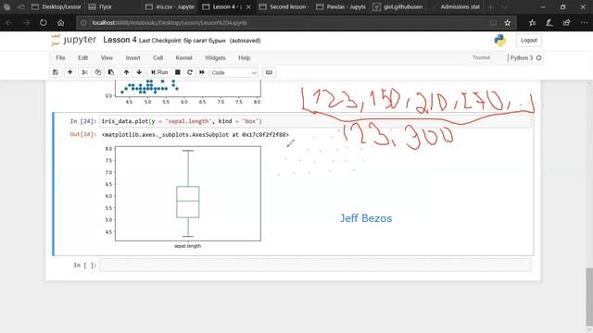
Task: Open reading view icon in address bar
Action: point(493,22)
